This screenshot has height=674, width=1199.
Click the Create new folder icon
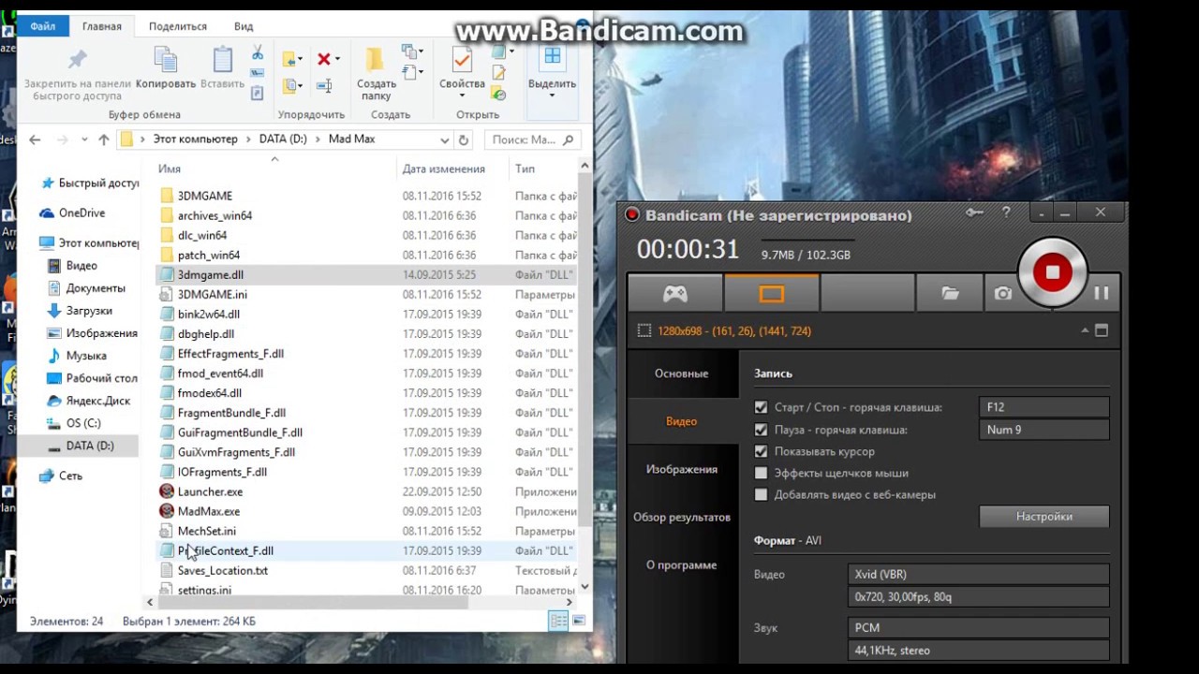(375, 60)
